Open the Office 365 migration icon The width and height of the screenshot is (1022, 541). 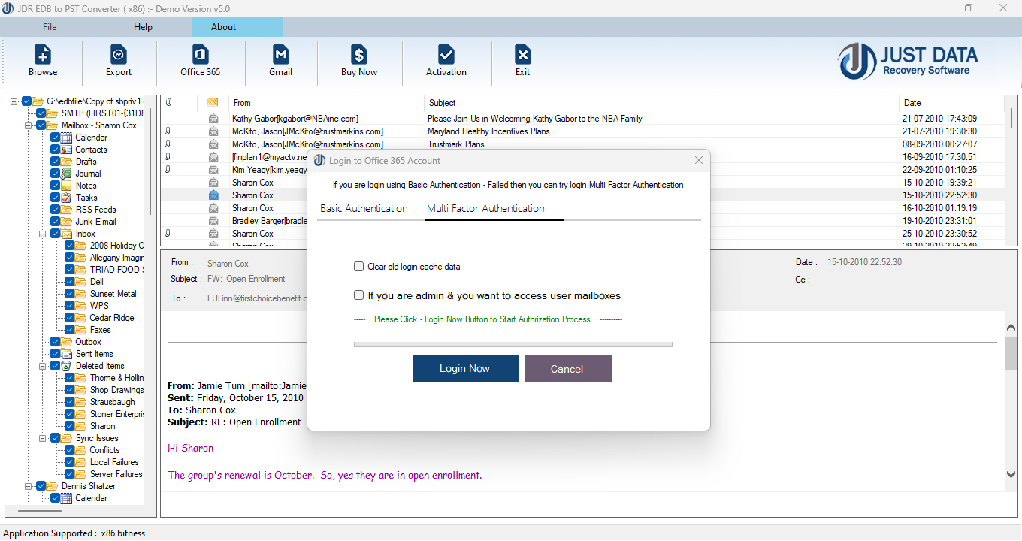(199, 60)
